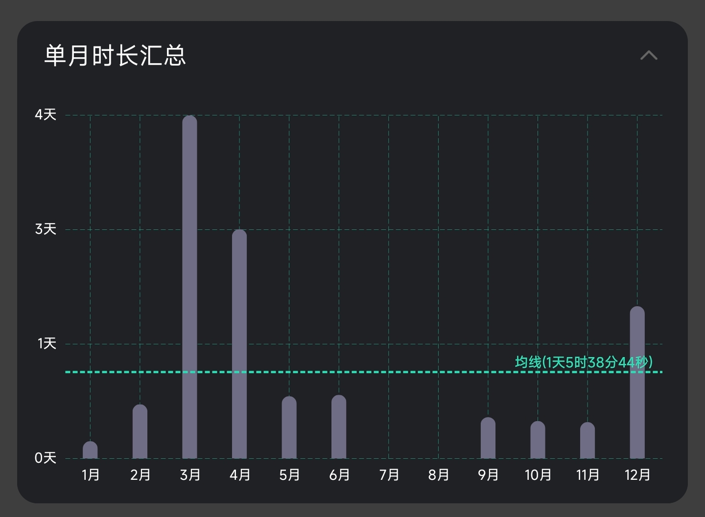Tap the 11月 bar

[x=587, y=440]
